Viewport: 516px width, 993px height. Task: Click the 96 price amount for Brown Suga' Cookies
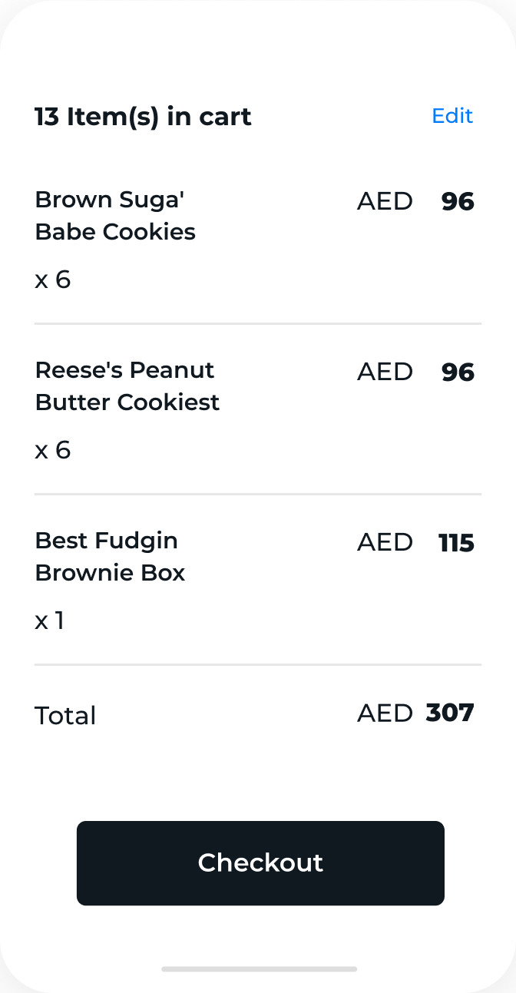click(458, 202)
